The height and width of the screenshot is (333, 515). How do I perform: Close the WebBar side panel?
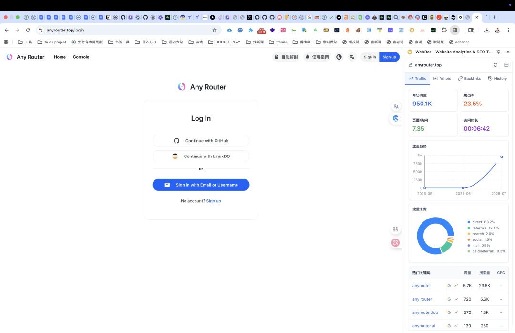(508, 52)
